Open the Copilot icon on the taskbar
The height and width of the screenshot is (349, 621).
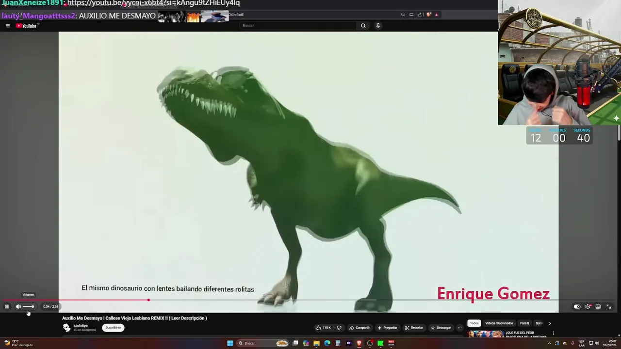click(306, 343)
